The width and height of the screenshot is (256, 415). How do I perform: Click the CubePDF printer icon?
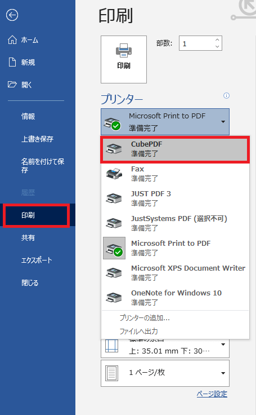pos(114,149)
